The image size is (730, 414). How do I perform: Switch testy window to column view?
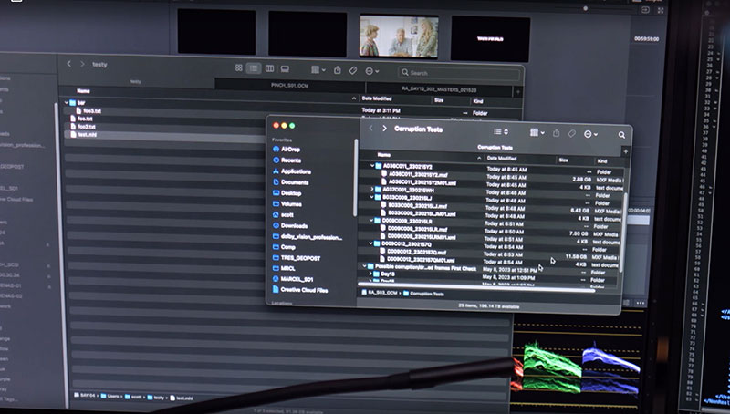[269, 68]
